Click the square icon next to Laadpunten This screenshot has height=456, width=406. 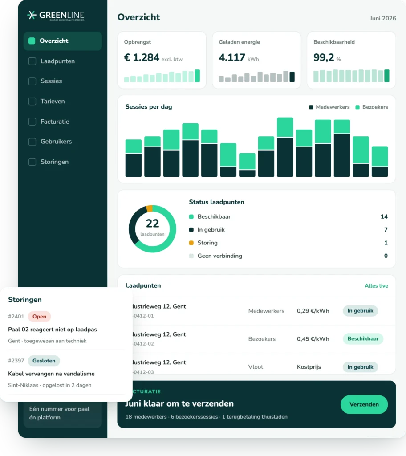(32, 61)
